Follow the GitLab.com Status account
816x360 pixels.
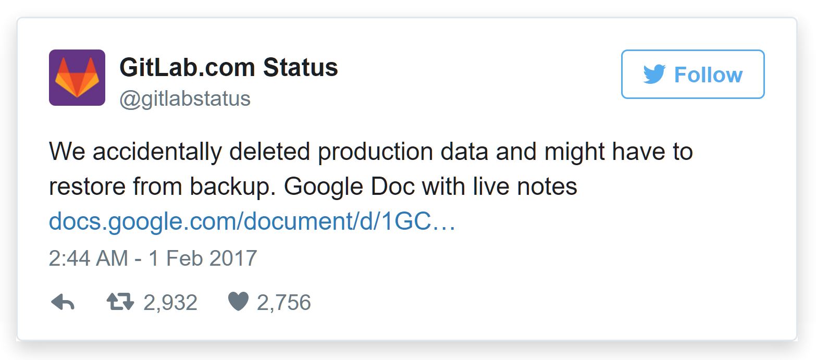(693, 75)
